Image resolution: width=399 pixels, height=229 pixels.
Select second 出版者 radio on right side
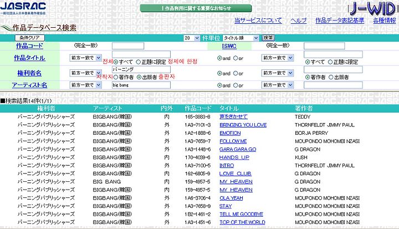point(331,77)
